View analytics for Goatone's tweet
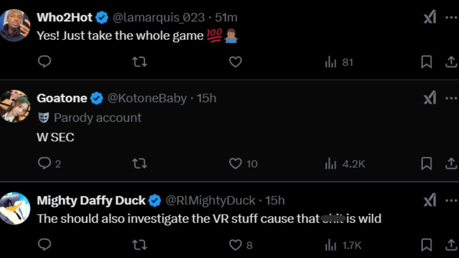 point(330,164)
